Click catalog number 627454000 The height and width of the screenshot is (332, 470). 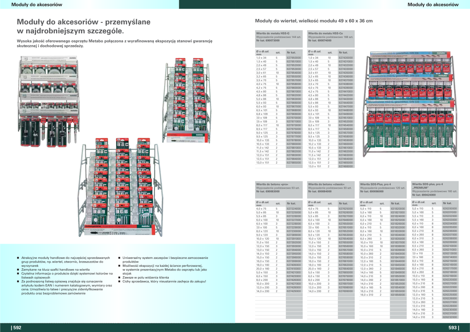pos(346,125)
